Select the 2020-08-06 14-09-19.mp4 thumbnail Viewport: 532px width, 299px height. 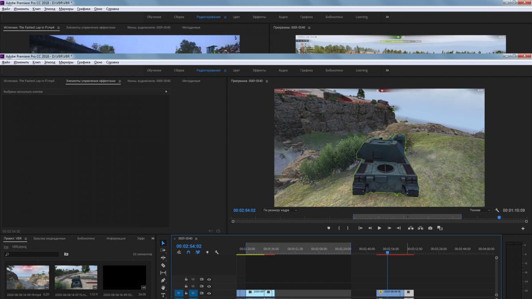click(x=27, y=277)
